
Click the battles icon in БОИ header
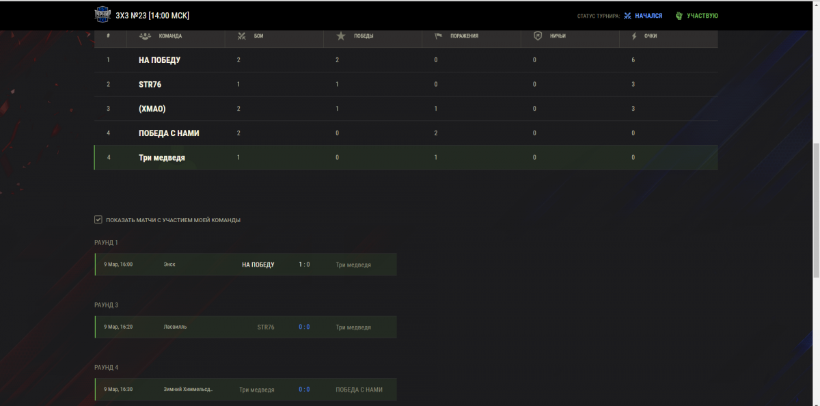(x=241, y=36)
